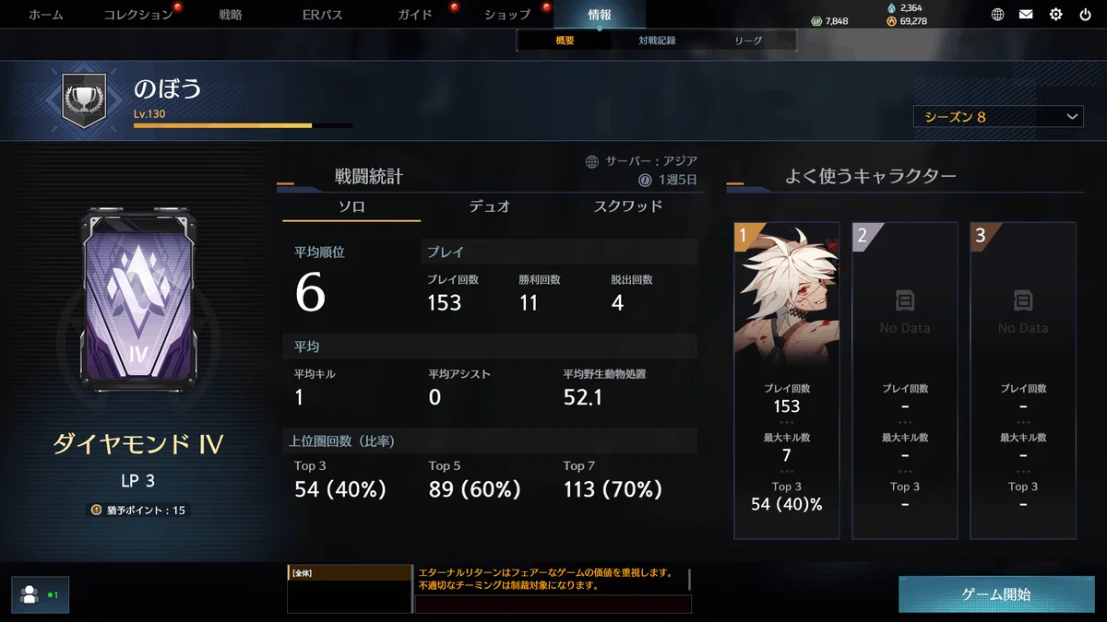Click the 猶予ポイント：15 label
Viewport: 1107px width, 622px height.
(145, 510)
